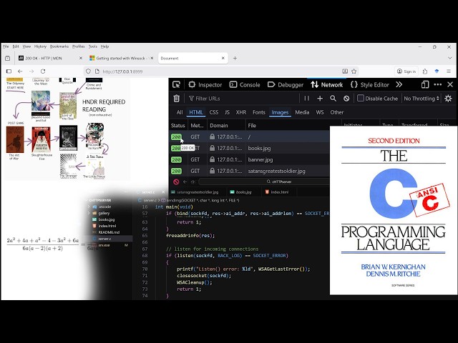Open the No Throttling dropdown

point(422,99)
